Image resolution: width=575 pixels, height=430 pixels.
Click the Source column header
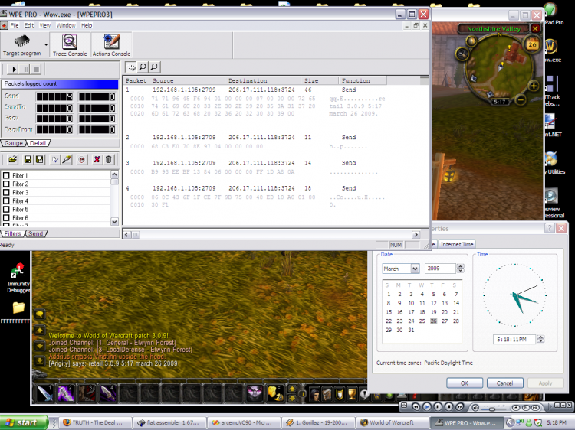click(187, 80)
